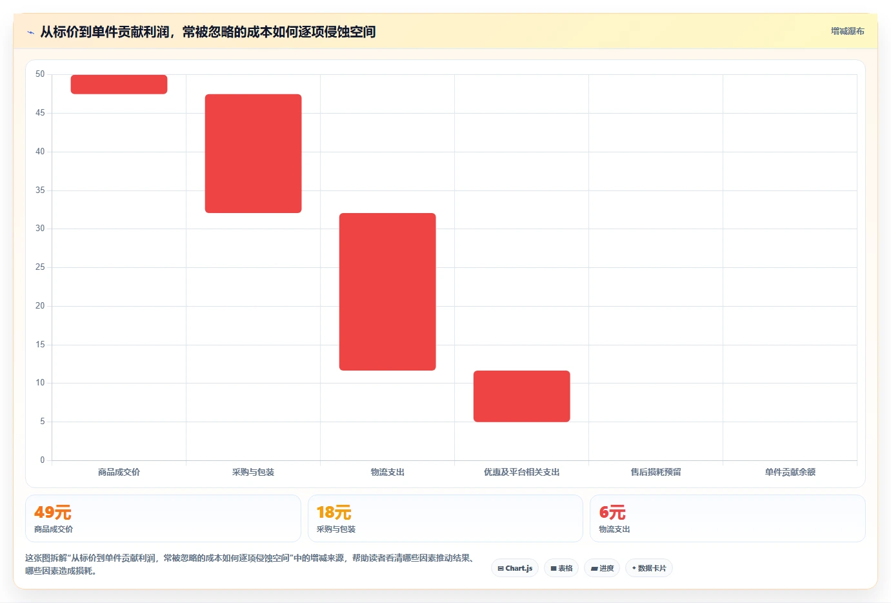Select the 进度 tag
Screen dimensions: 891x603
pyautogui.click(x=602, y=568)
